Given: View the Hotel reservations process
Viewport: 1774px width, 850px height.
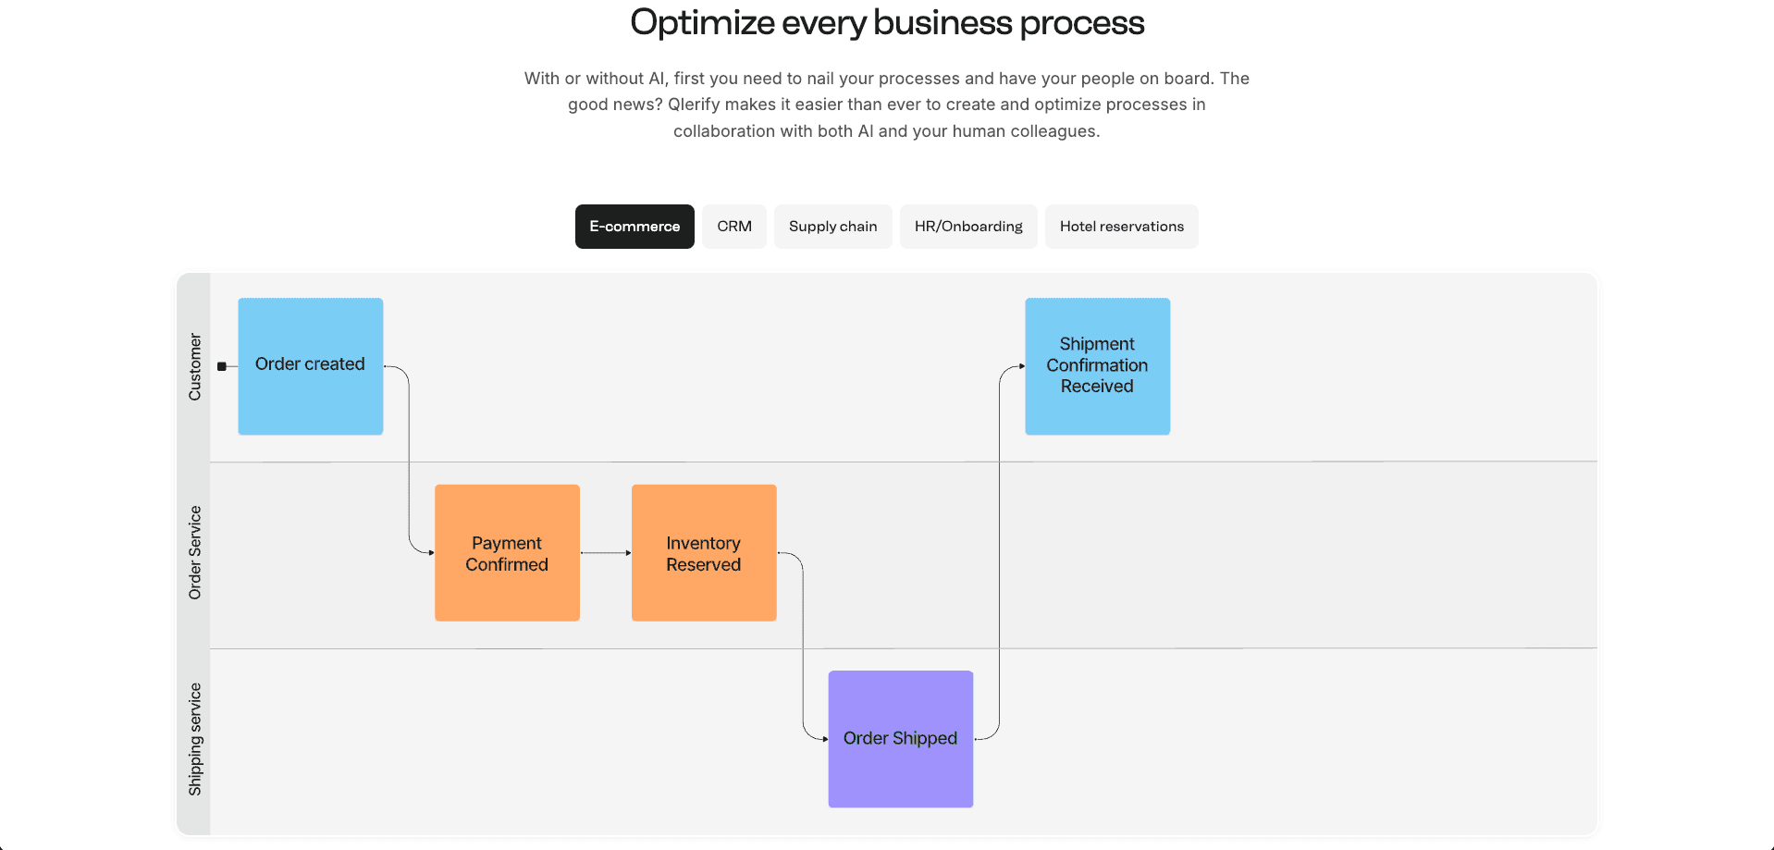Looking at the screenshot, I should (1121, 226).
